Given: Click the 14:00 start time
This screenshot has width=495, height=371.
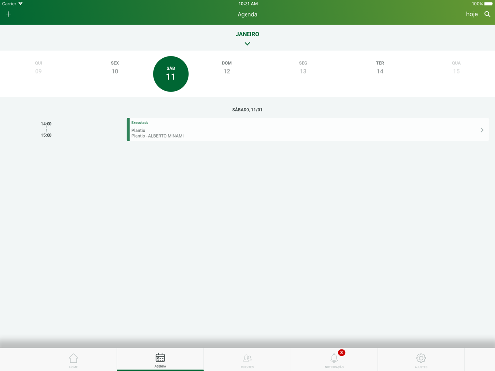Looking at the screenshot, I should 46,124.
